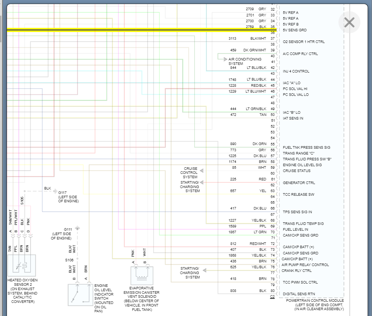
Task: Click the CRUISE STATUS label
Action: pyautogui.click(x=297, y=171)
